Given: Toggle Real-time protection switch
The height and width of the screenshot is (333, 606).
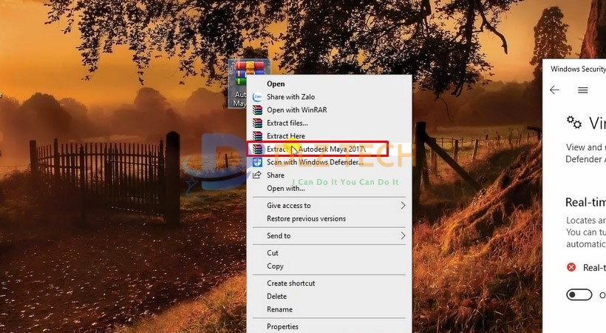Looking at the screenshot, I should [x=579, y=295].
